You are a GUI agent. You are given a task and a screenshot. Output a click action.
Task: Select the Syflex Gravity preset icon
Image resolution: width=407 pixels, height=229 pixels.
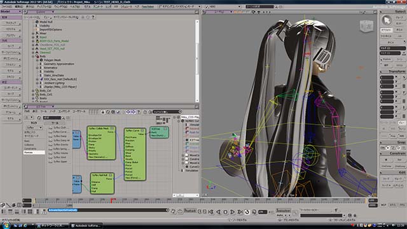point(50,144)
